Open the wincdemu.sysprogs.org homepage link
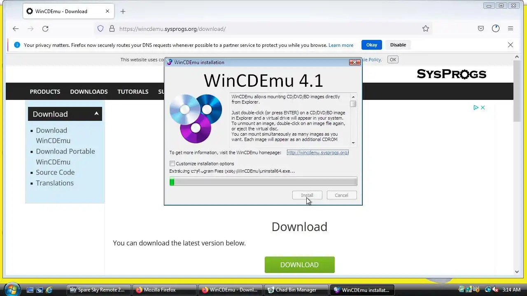The image size is (527, 296). point(317,153)
